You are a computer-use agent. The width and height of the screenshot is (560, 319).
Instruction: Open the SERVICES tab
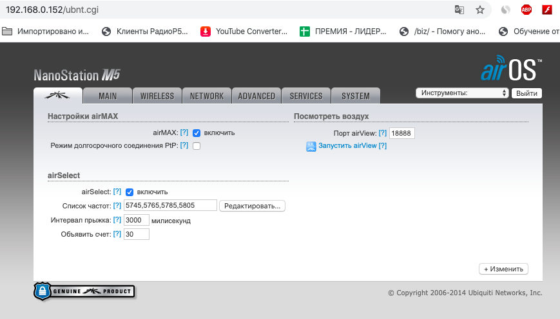(306, 96)
